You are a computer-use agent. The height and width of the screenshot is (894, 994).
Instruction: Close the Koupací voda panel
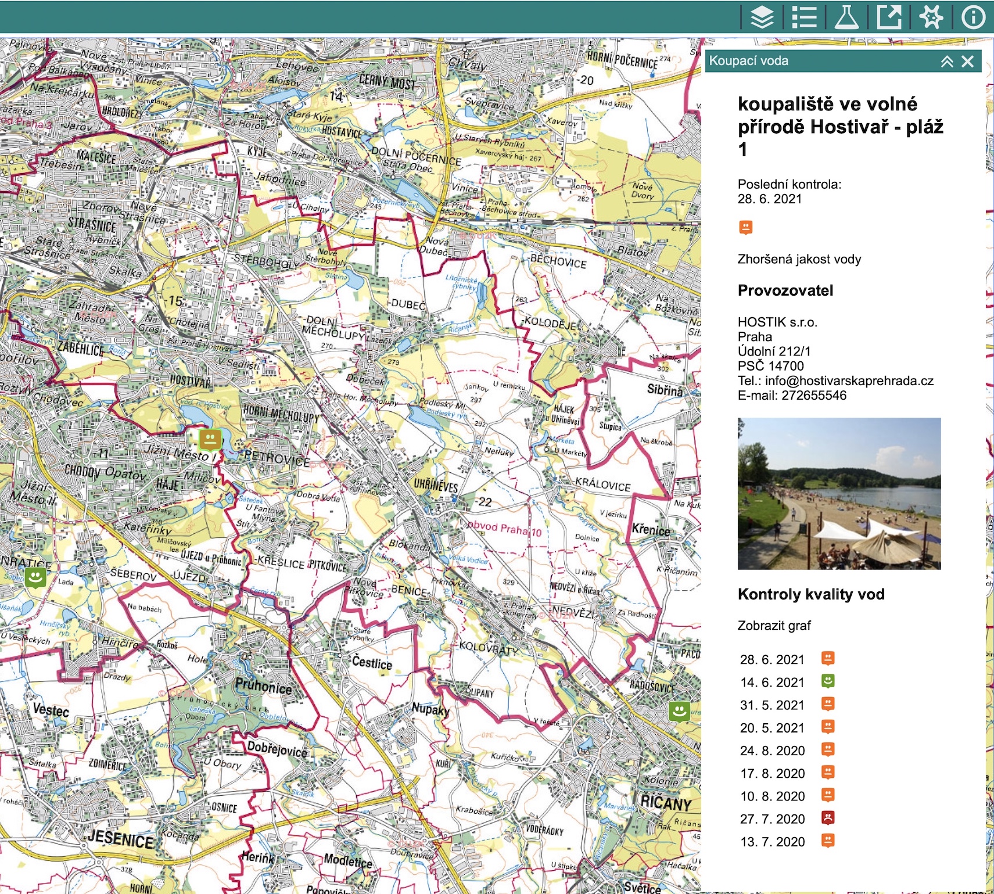pos(967,62)
